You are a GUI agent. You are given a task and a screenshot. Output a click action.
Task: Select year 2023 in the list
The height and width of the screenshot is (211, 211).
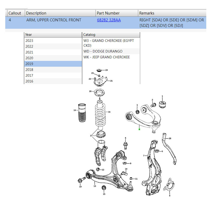[53, 41]
